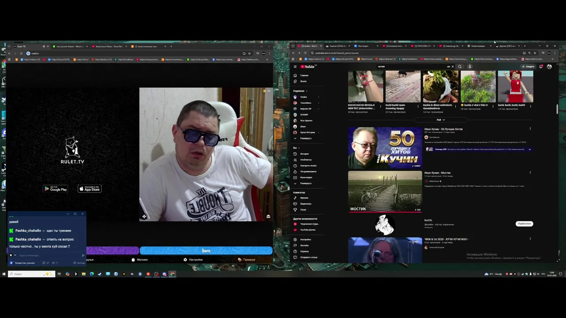Open Настройки in the Rulet.tv bottom bar
This screenshot has width=566, height=318.
193,260
